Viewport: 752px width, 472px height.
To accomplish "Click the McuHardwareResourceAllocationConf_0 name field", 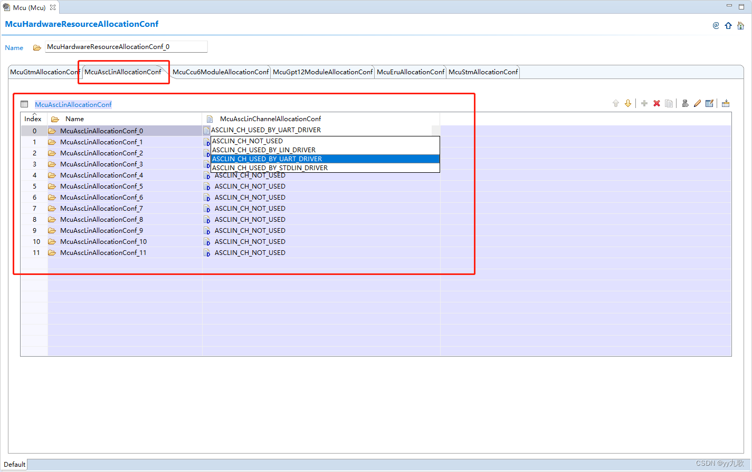I will (126, 47).
